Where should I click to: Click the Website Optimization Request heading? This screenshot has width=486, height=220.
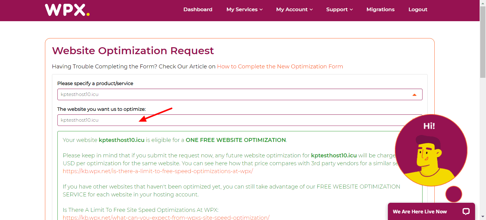[133, 51]
